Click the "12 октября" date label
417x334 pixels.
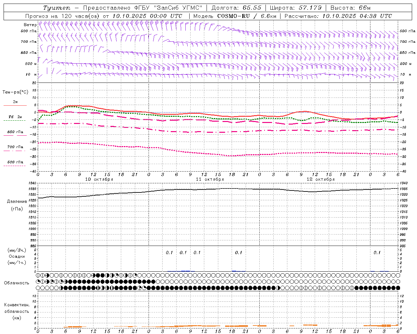point(321,179)
